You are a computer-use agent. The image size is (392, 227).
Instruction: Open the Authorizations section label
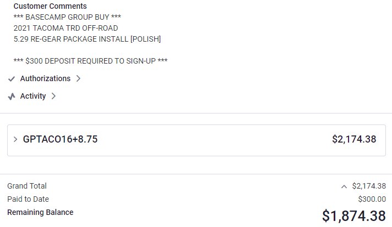point(45,78)
